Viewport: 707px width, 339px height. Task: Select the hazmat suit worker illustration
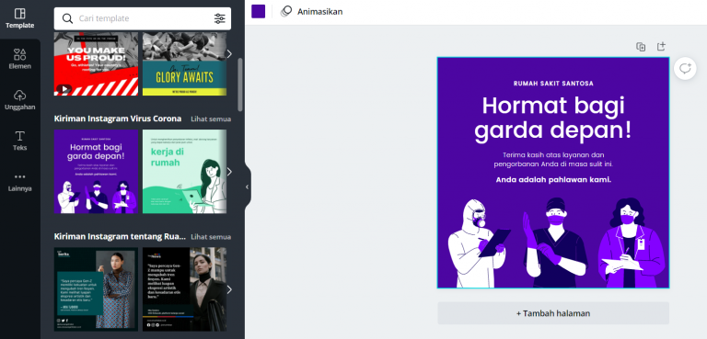(x=479, y=243)
